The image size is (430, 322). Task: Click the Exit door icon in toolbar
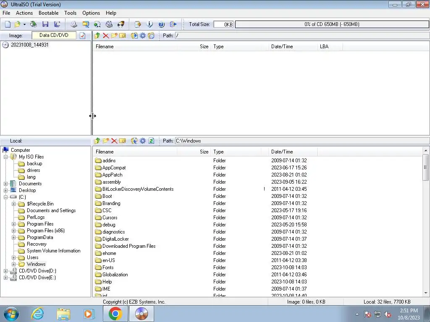173,24
